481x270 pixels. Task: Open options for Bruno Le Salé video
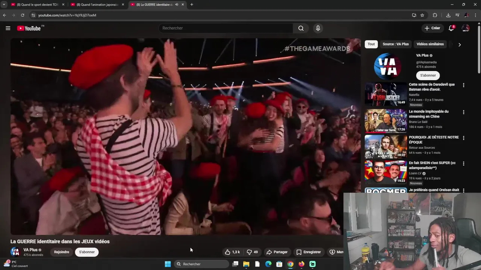pyautogui.click(x=463, y=112)
